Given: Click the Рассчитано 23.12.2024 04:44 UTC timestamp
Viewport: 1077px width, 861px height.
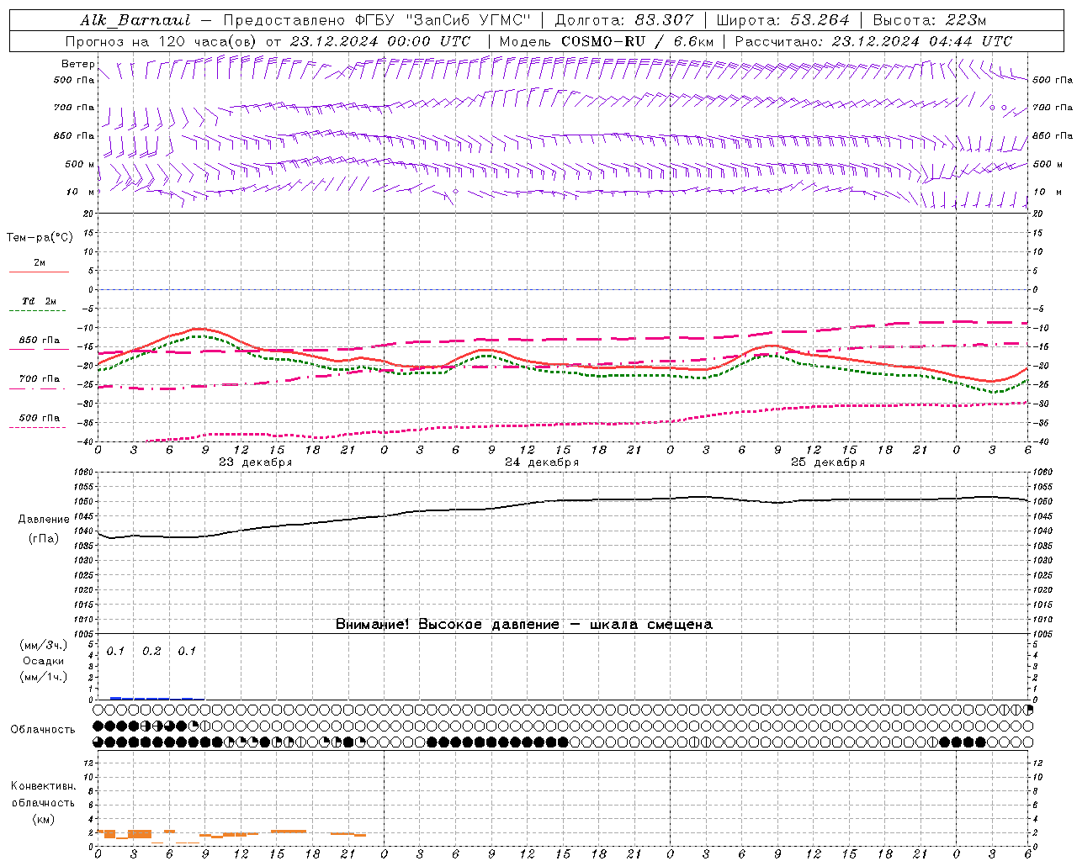Looking at the screenshot, I should 873,41.
